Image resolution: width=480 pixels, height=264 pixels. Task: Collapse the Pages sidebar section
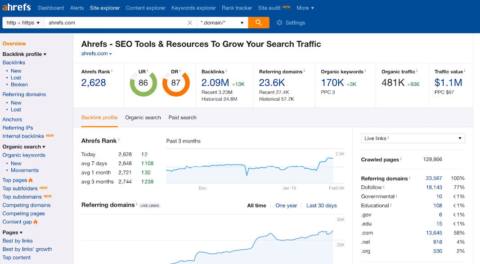[x=13, y=233]
